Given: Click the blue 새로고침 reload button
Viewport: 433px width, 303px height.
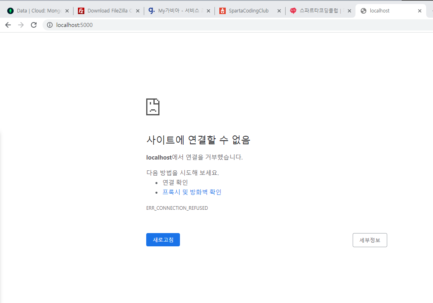Looking at the screenshot, I should tap(163, 240).
